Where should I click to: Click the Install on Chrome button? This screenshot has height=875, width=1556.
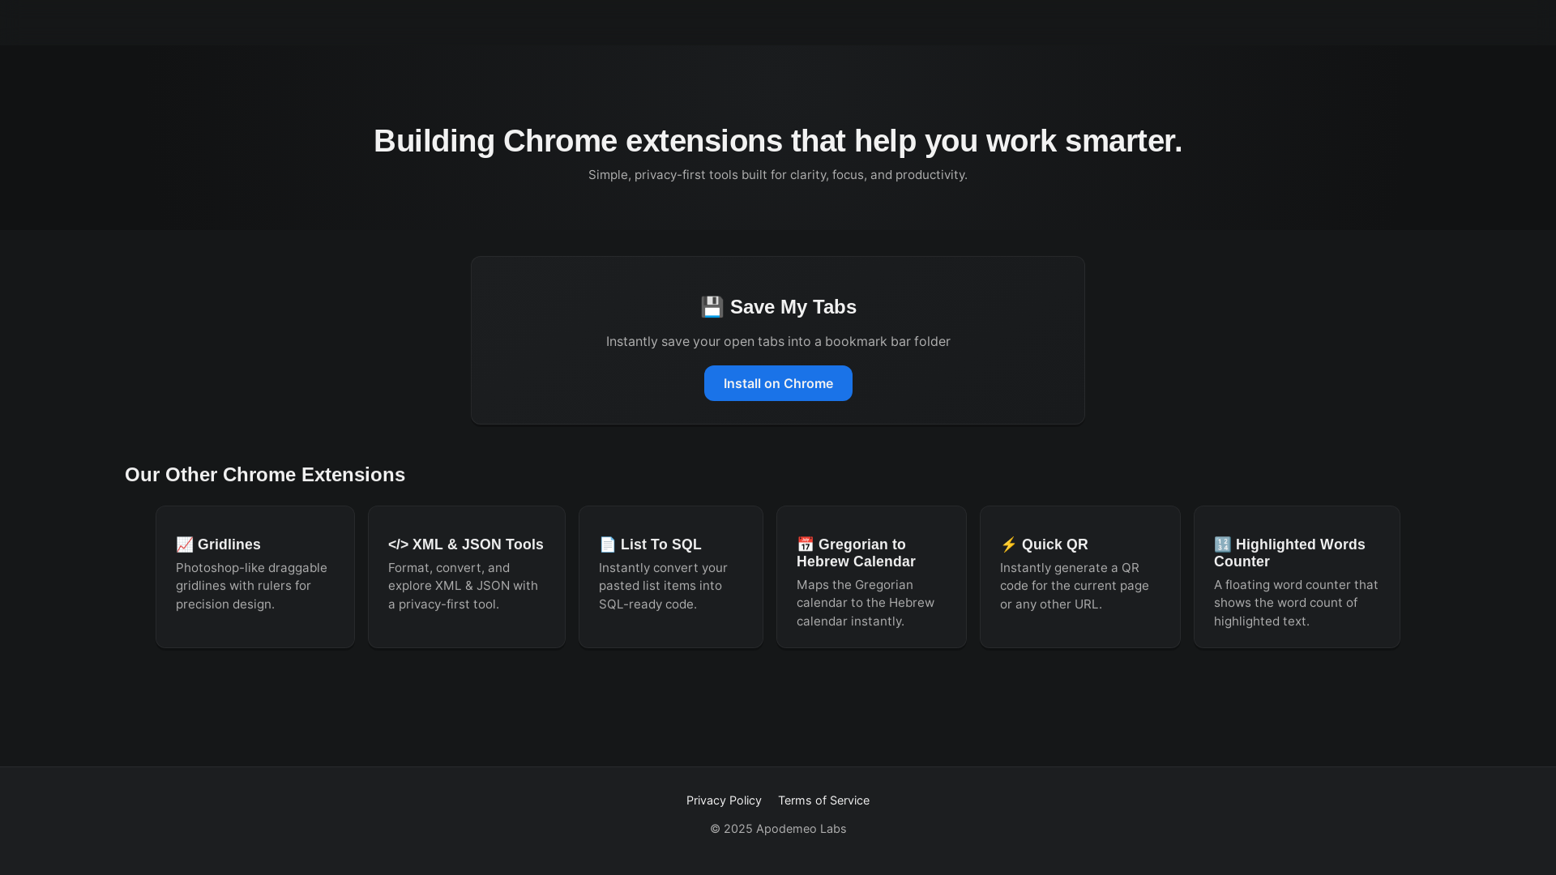pos(778,383)
